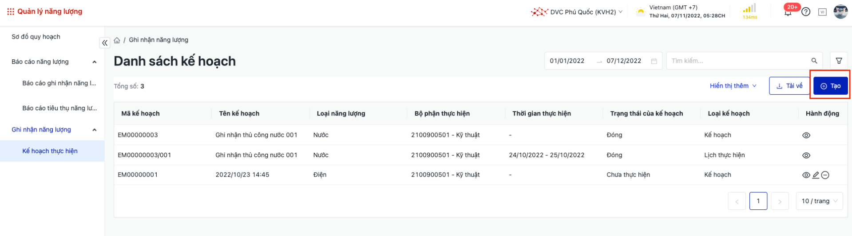View details of plan EM00000001
Screen dimensions: 852x236
(x=806, y=175)
